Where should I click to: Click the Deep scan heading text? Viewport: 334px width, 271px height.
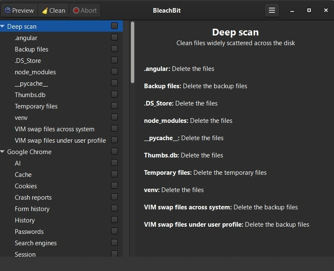[x=235, y=32]
